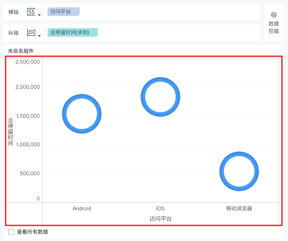
Task: Open the data mining icon
Action: coord(274,15)
